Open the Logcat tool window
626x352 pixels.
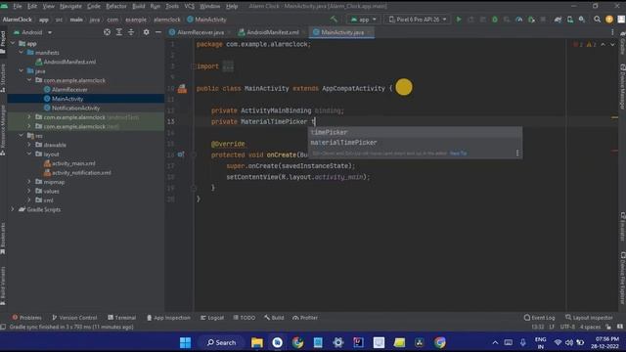pyautogui.click(x=212, y=318)
